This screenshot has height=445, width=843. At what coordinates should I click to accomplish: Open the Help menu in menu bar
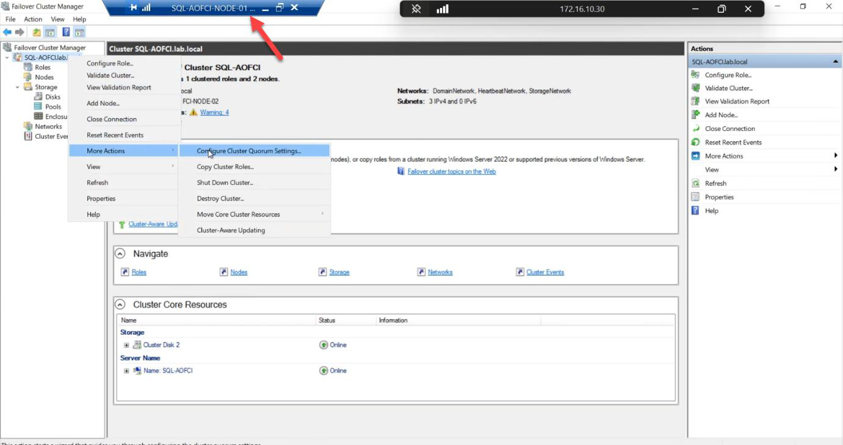point(79,20)
